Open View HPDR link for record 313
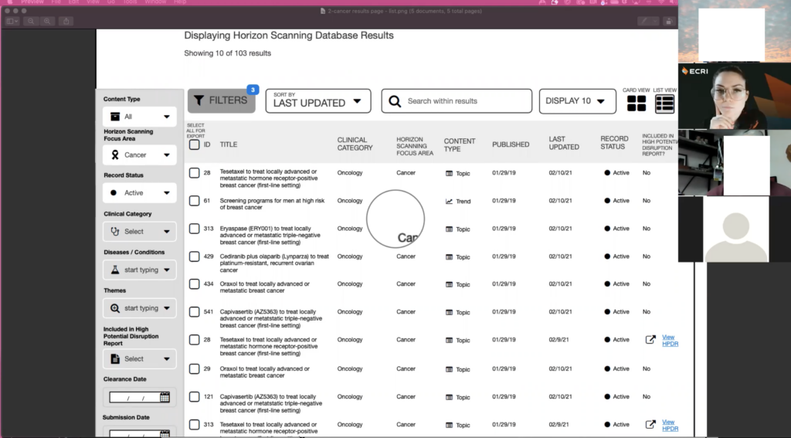Viewport: 791px width, 438px height. pyautogui.click(x=670, y=425)
